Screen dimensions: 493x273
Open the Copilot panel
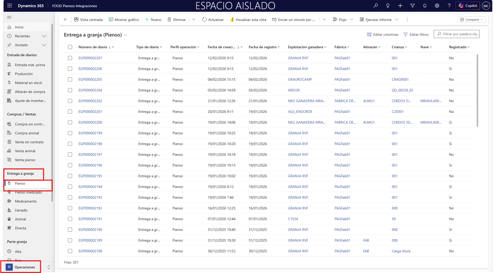point(468,6)
